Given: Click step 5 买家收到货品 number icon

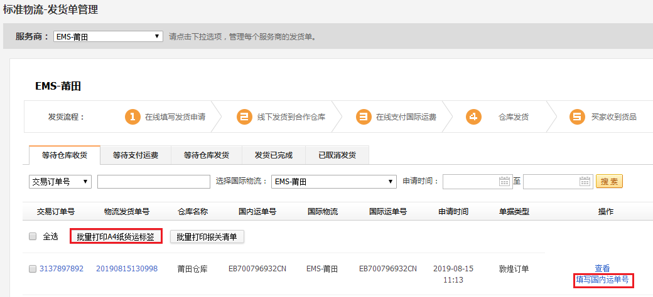Looking at the screenshot, I should click(577, 117).
